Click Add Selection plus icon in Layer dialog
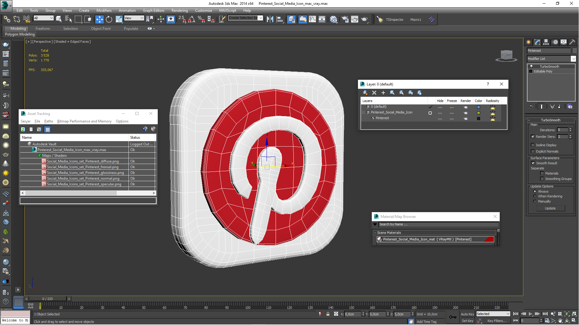The height and width of the screenshot is (325, 579). 383,93
